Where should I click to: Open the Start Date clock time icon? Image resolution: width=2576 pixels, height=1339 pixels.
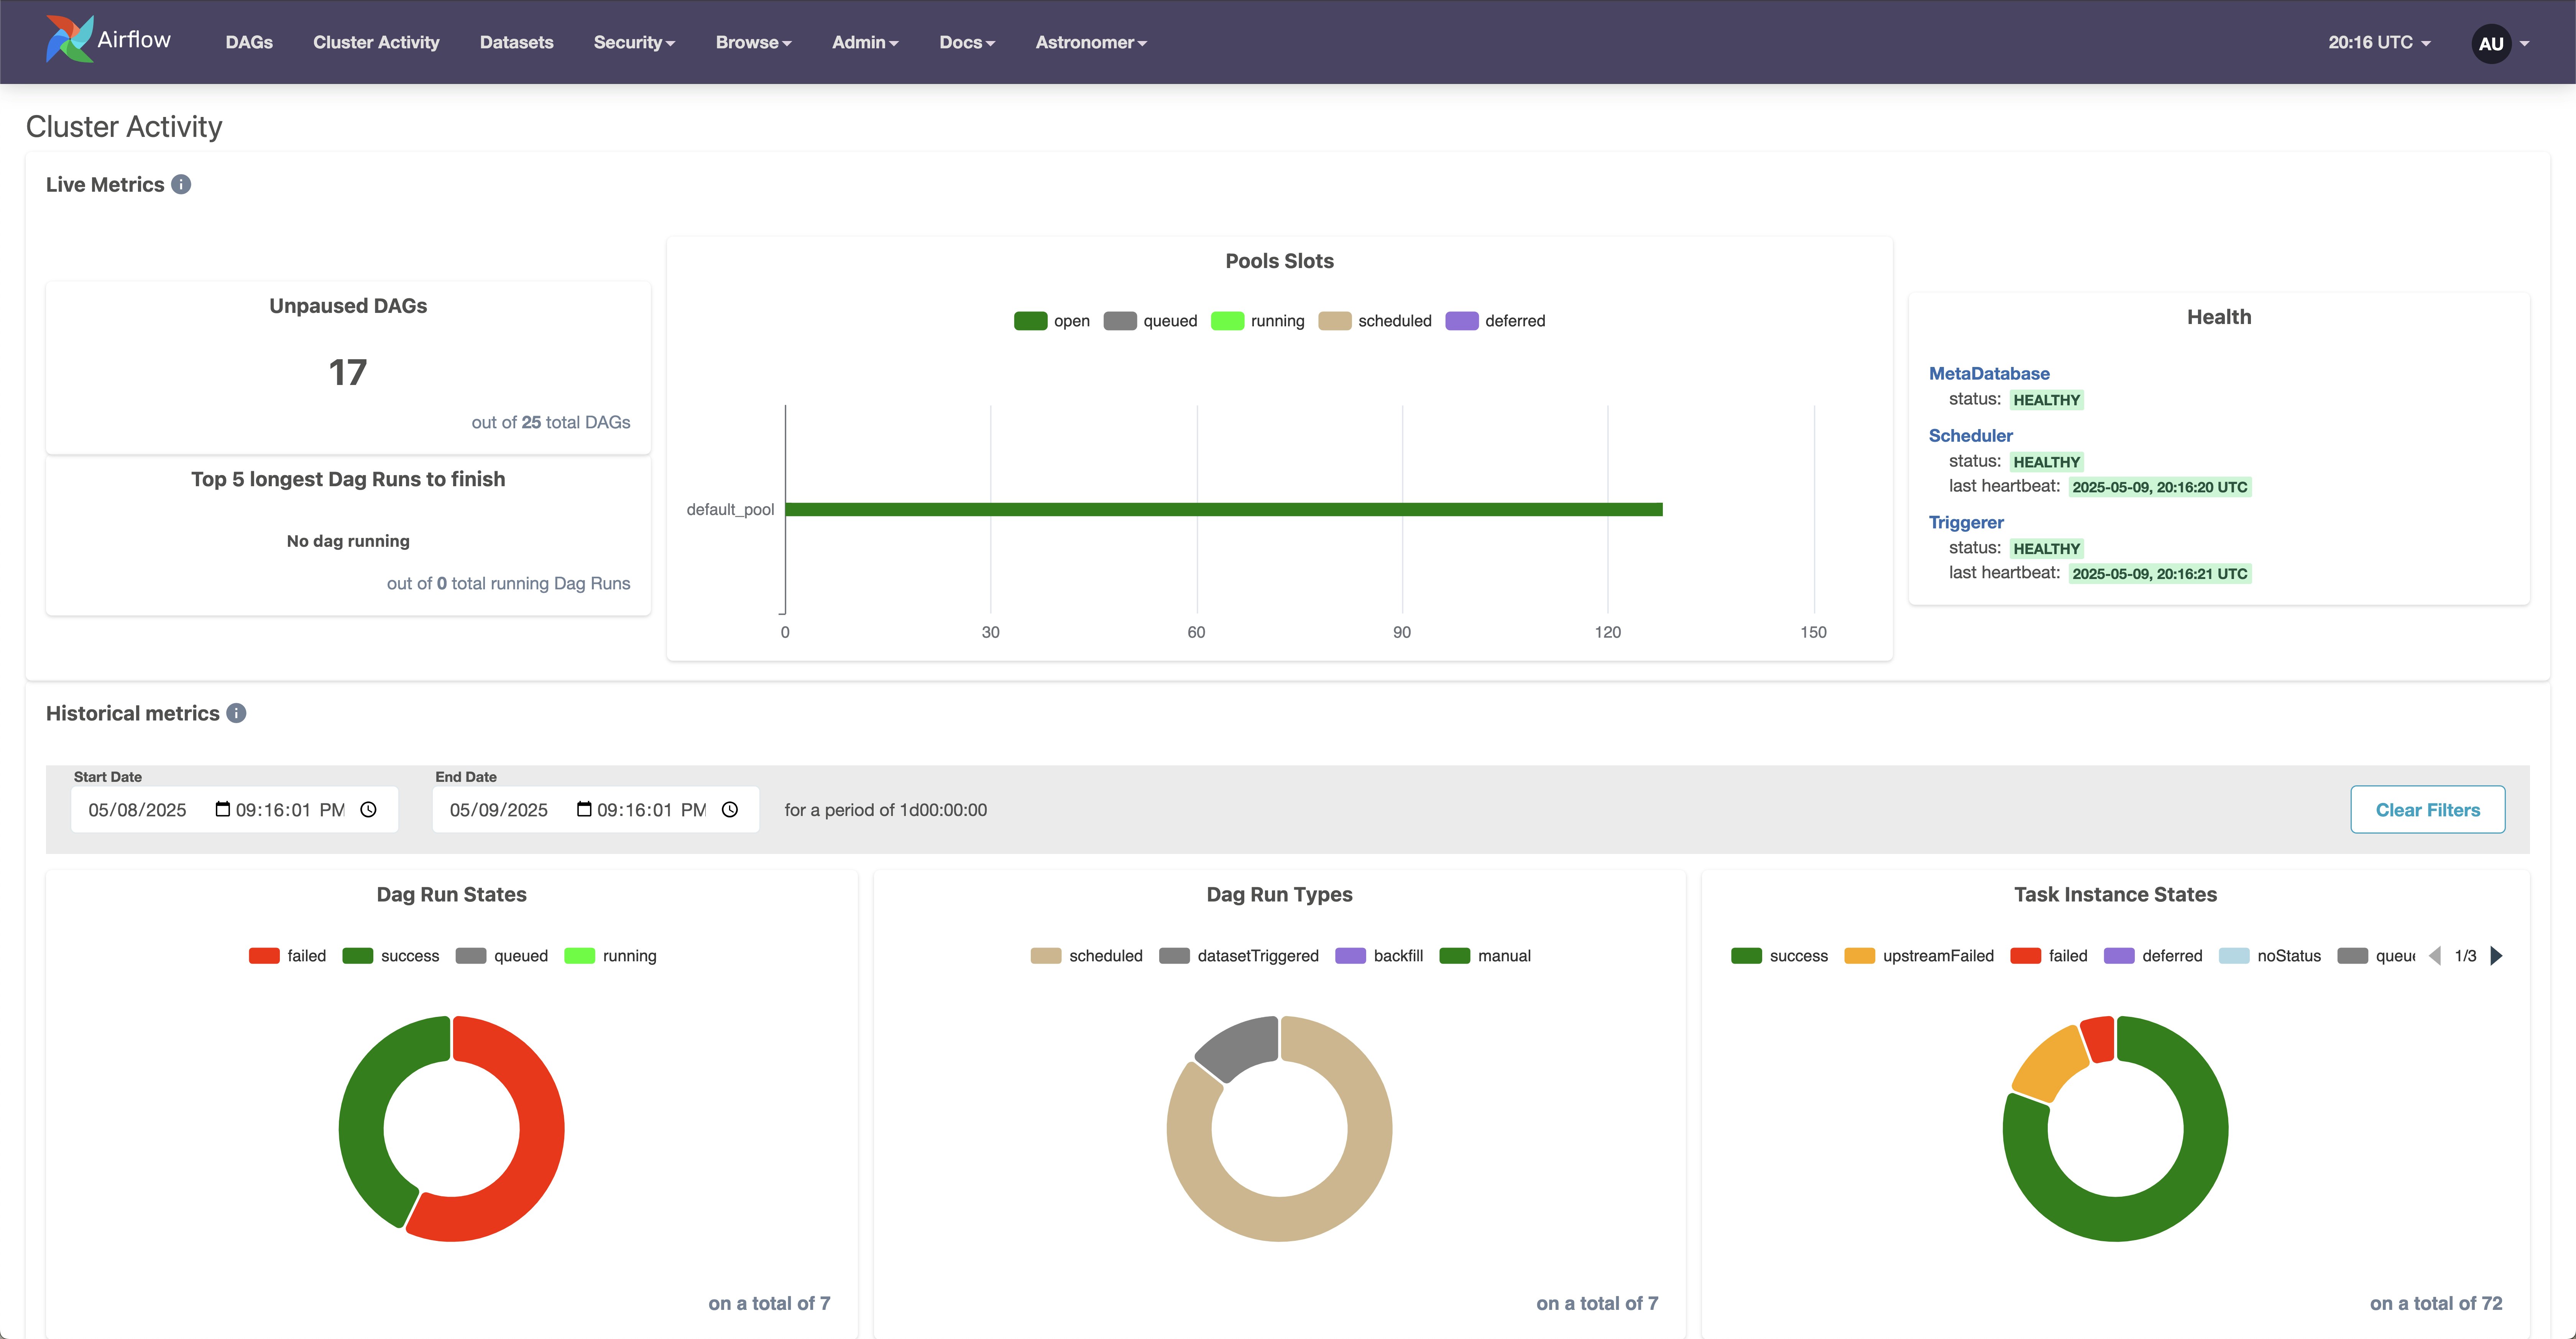coord(368,809)
